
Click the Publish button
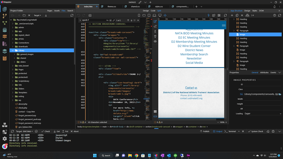click(x=205, y=132)
